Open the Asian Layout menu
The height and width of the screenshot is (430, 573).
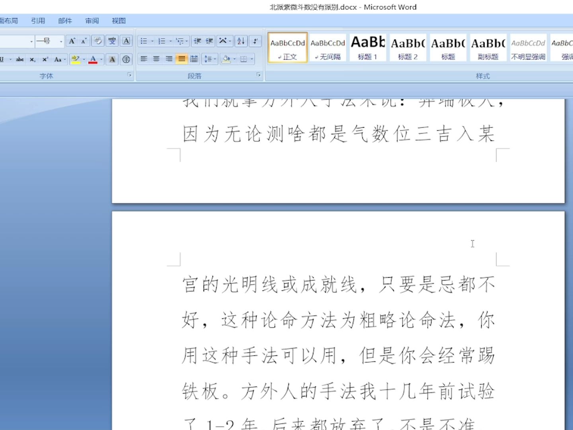(225, 41)
